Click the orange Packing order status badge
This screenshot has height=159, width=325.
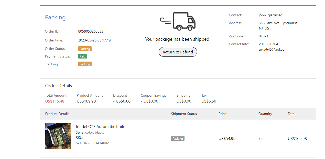coord(85,49)
